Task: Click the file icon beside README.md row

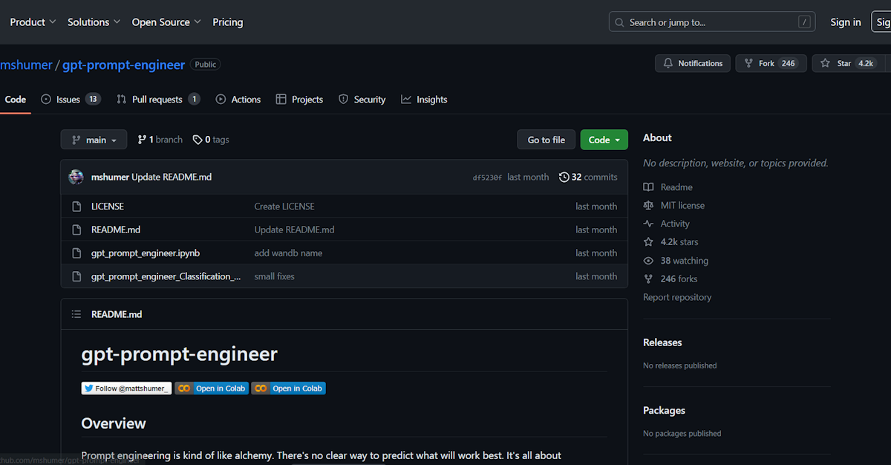Action: click(x=76, y=230)
